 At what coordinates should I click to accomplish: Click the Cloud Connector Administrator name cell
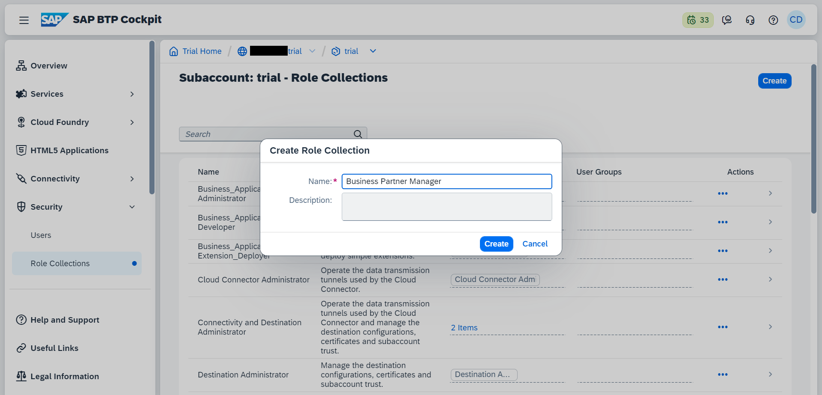tap(253, 280)
